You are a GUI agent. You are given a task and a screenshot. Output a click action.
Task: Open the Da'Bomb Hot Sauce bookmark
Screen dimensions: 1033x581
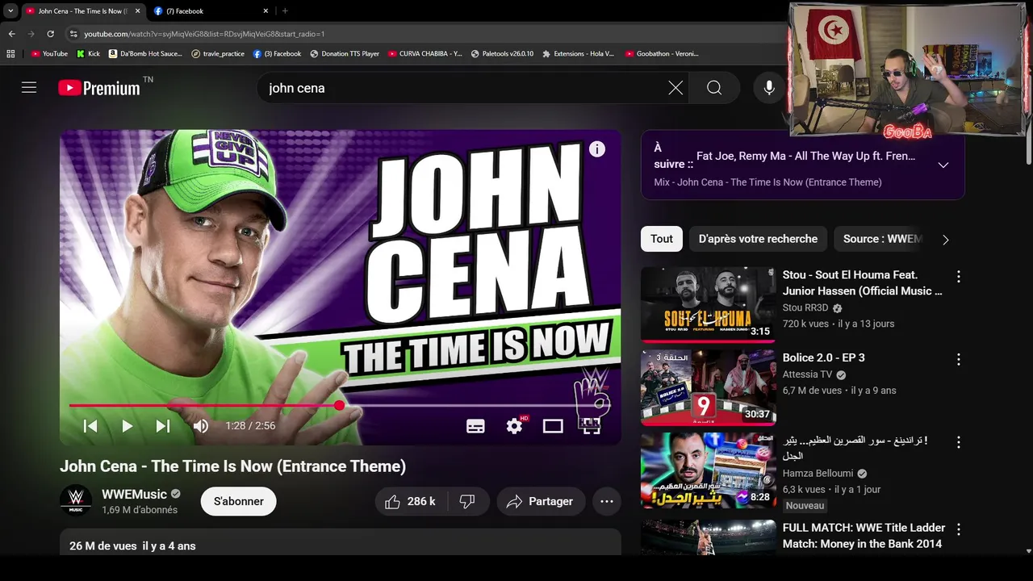point(145,54)
